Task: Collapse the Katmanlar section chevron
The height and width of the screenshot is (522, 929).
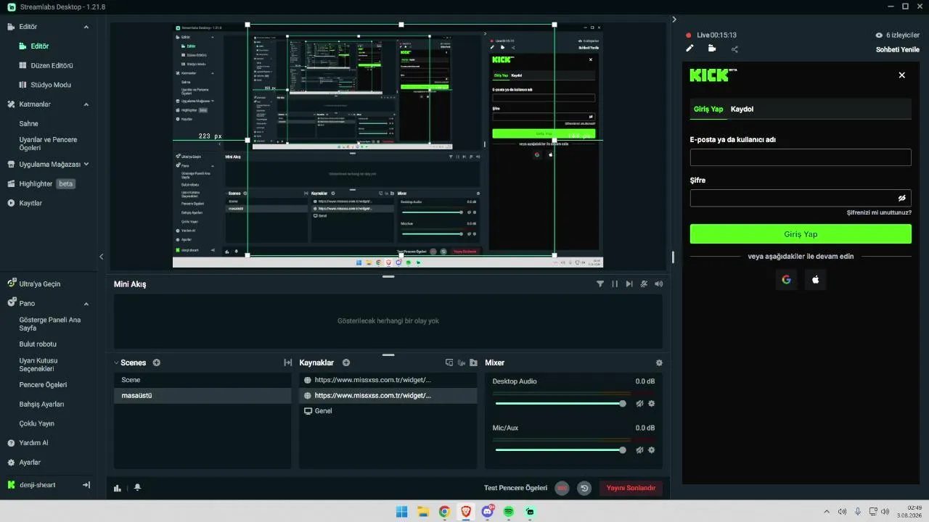Action: (86, 104)
